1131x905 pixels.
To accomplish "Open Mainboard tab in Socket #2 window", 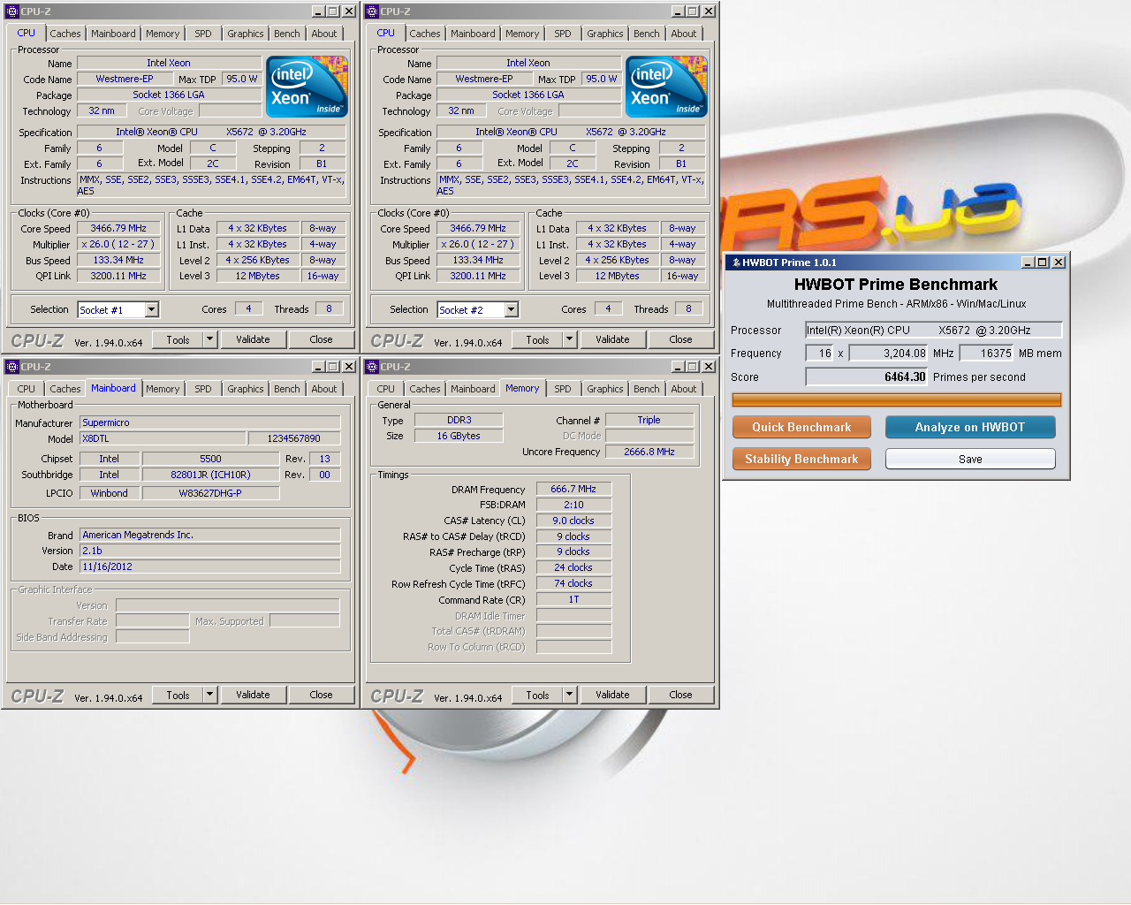I will point(473,34).
